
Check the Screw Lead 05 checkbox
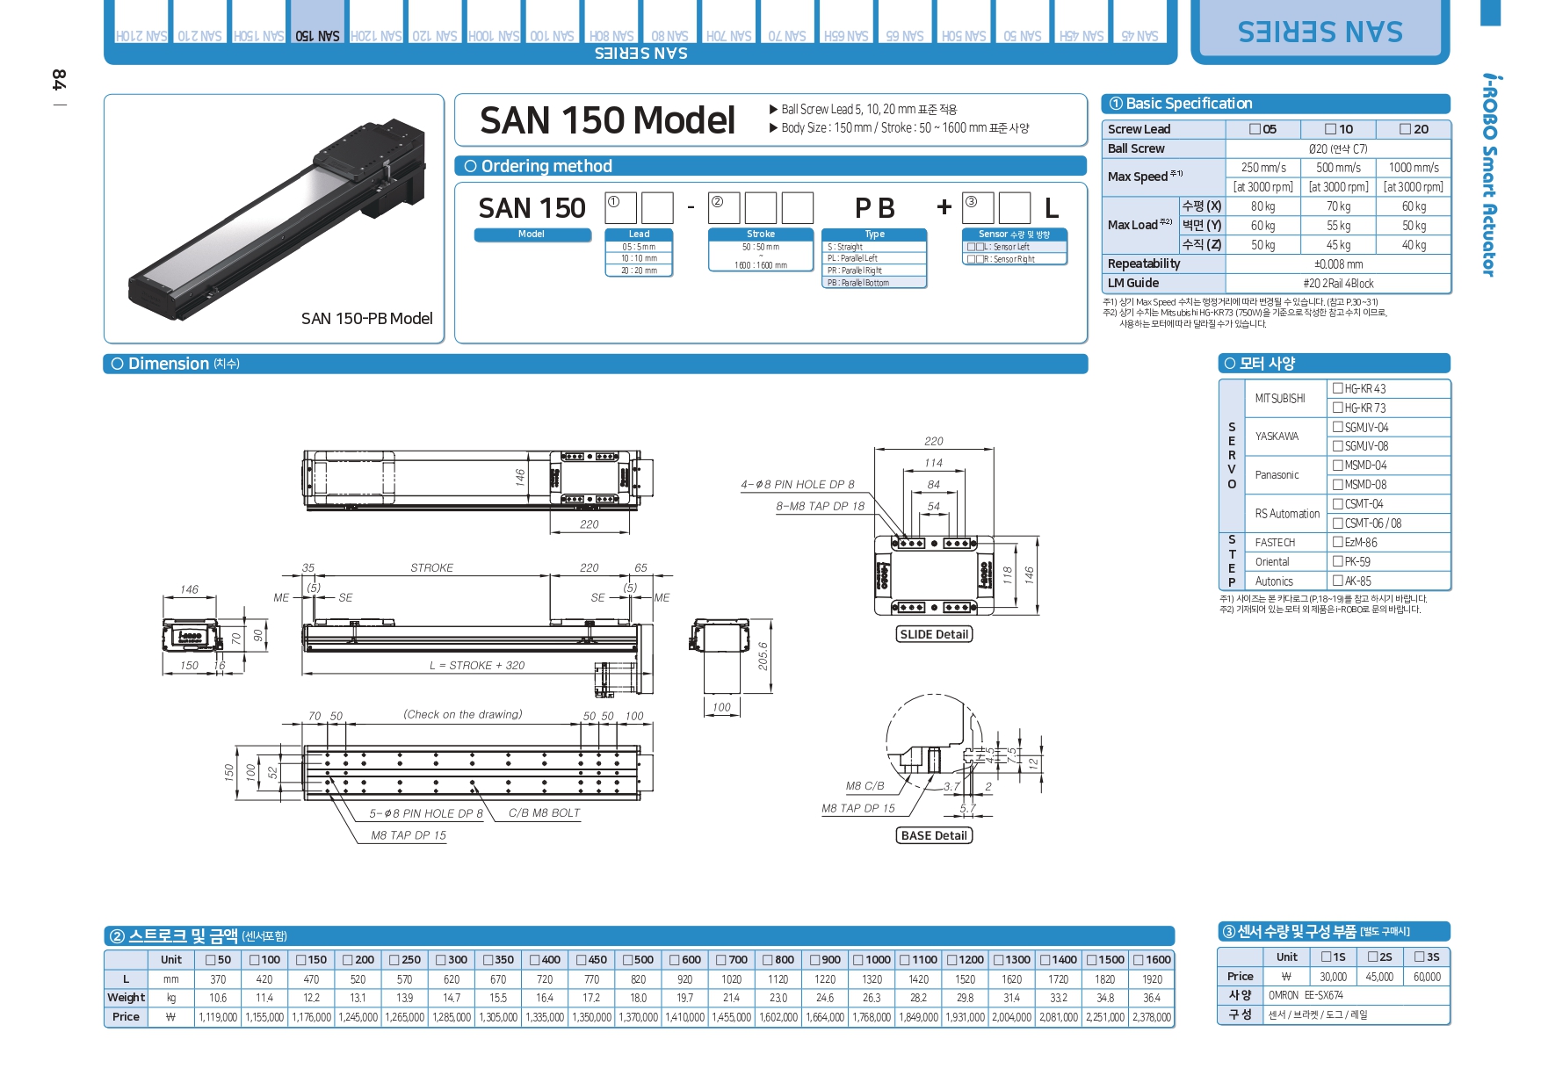point(1255,129)
